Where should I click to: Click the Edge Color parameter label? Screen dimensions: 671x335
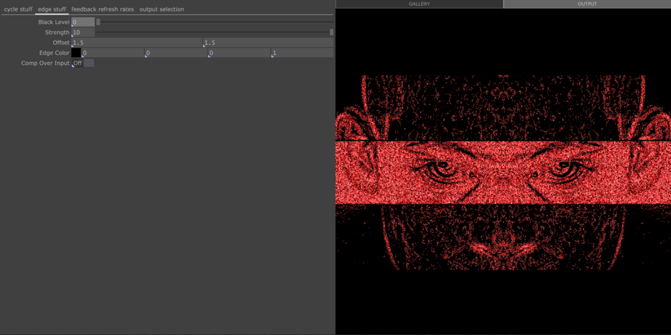(54, 53)
